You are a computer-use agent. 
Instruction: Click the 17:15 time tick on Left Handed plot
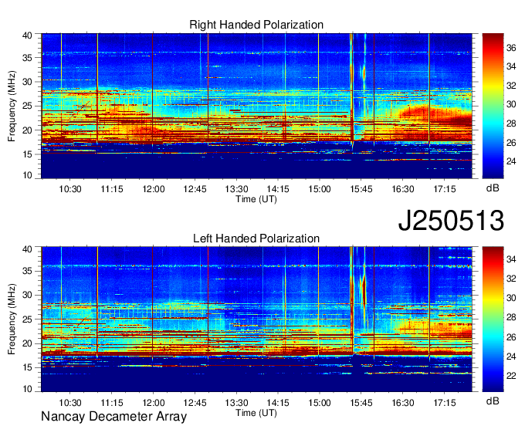tap(444, 403)
